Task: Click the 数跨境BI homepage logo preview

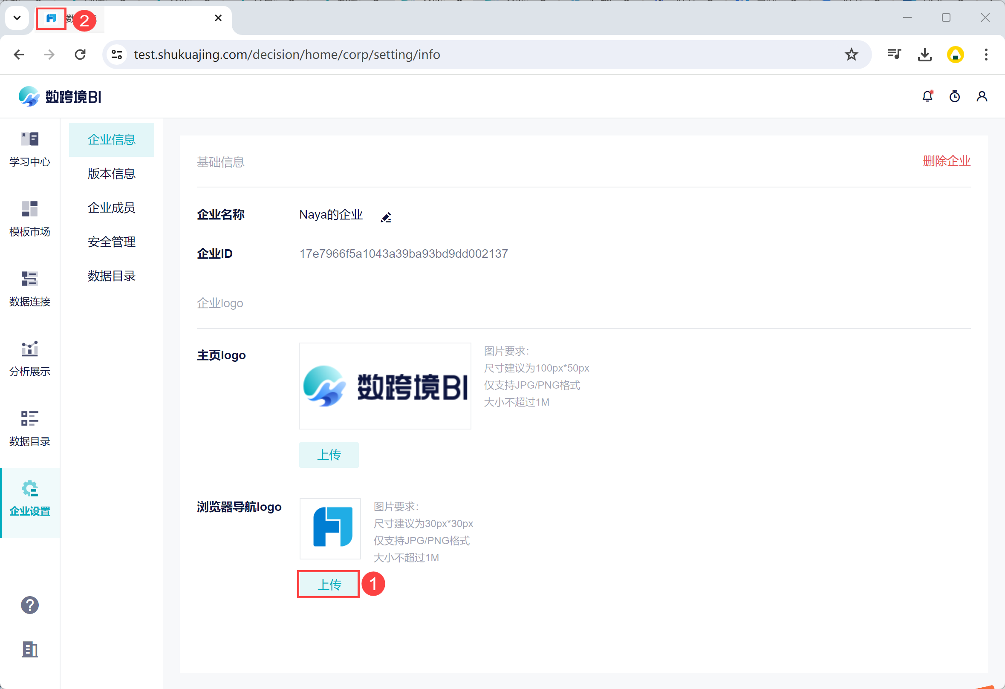Action: (x=385, y=386)
